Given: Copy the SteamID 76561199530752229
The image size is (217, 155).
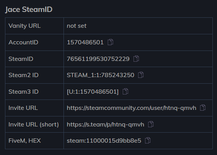Looking at the screenshot, I should point(136,59).
